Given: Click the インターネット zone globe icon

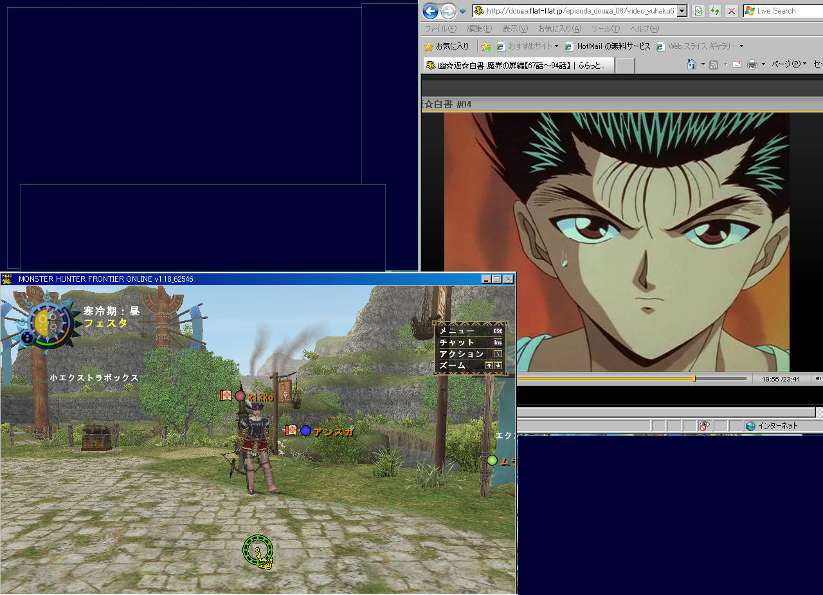Looking at the screenshot, I should point(750,426).
